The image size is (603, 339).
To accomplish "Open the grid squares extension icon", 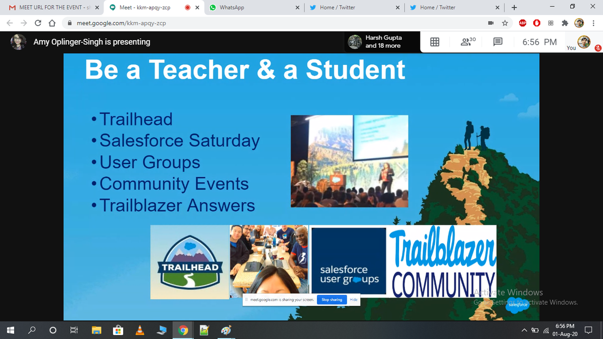I will [x=551, y=23].
